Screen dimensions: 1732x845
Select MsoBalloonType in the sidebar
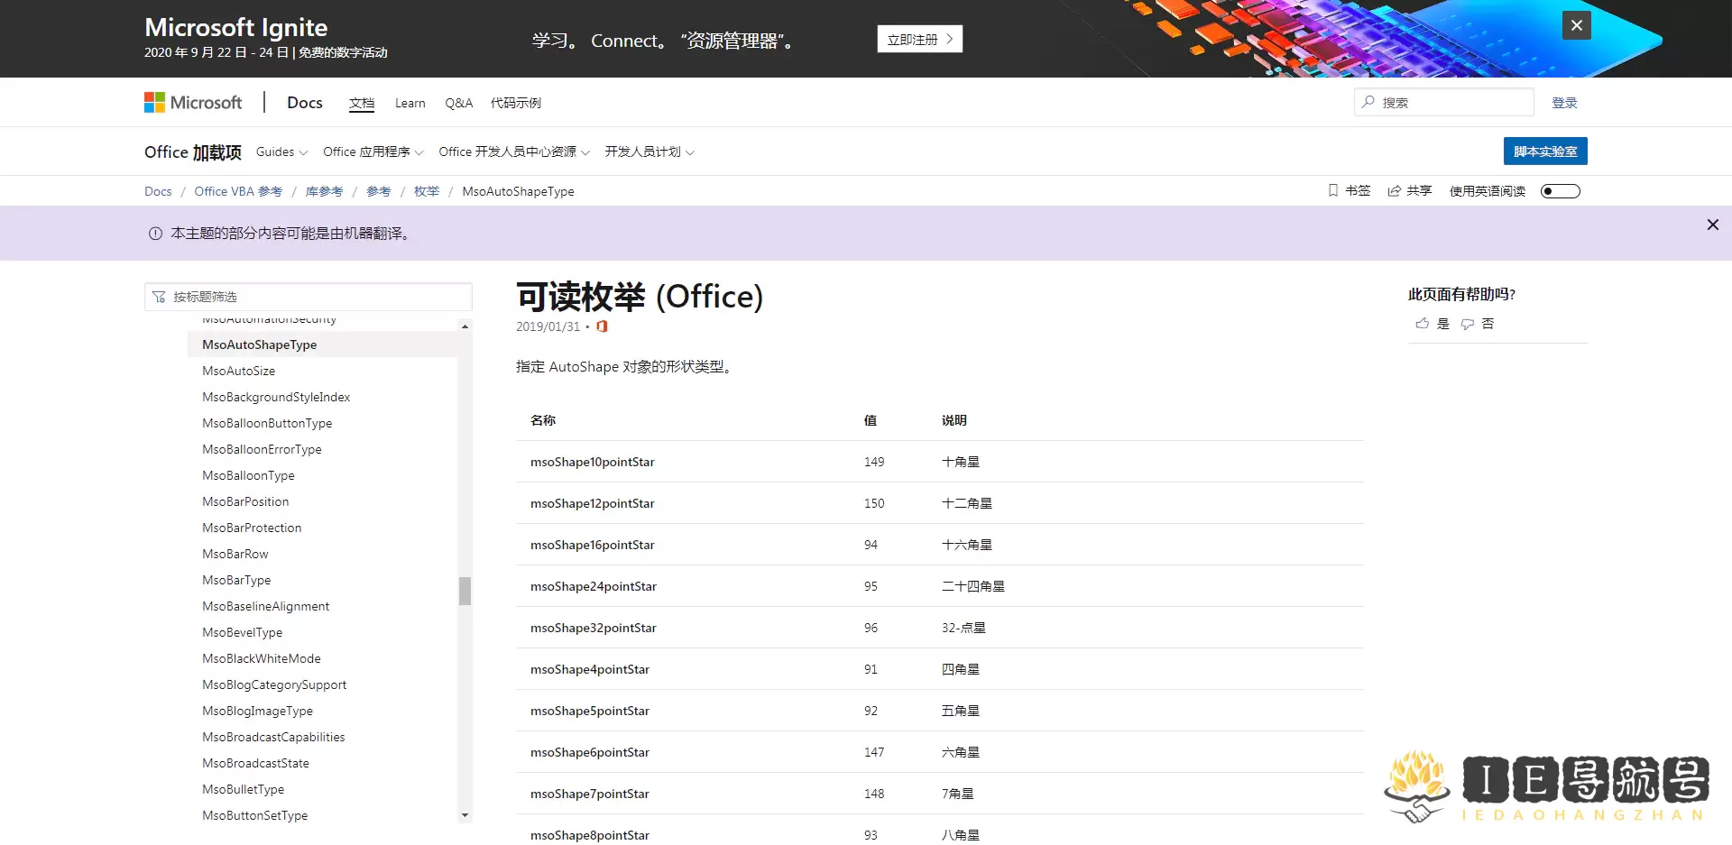point(248,475)
